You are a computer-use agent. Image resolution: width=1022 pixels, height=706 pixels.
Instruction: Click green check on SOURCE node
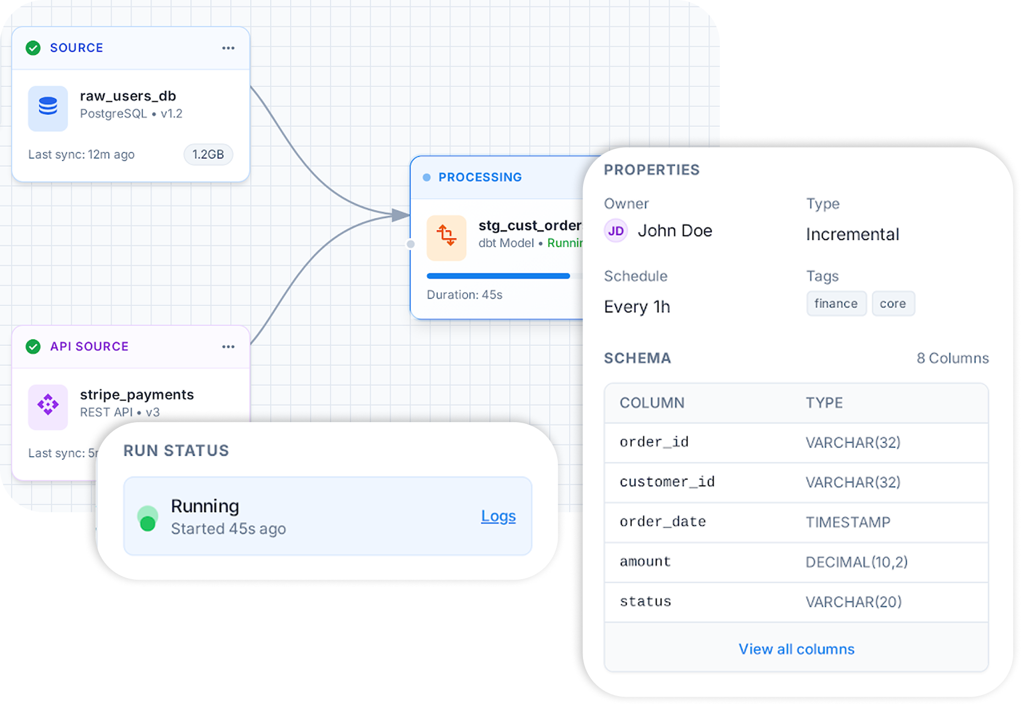(33, 48)
